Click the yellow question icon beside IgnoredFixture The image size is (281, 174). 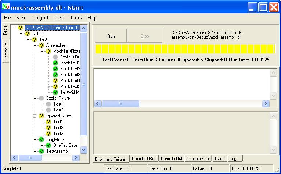[x=41, y=116]
